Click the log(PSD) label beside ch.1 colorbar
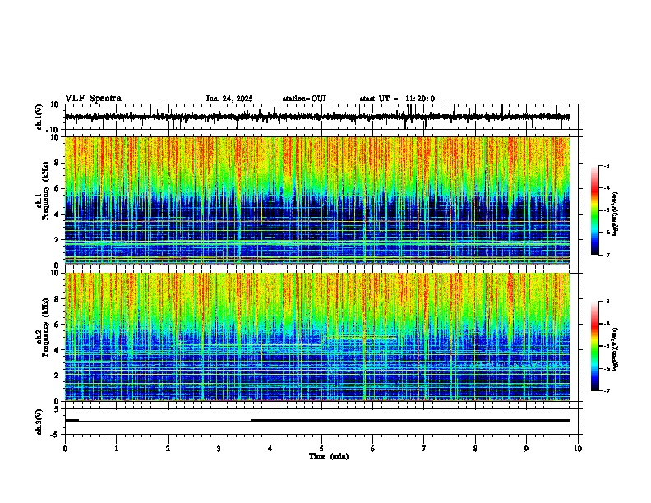 click(x=616, y=214)
